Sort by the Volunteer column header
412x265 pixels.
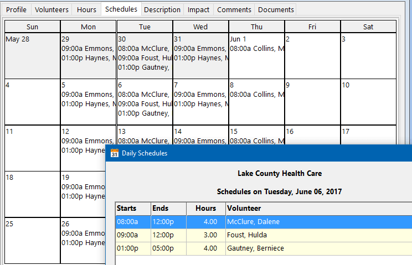tap(319, 209)
